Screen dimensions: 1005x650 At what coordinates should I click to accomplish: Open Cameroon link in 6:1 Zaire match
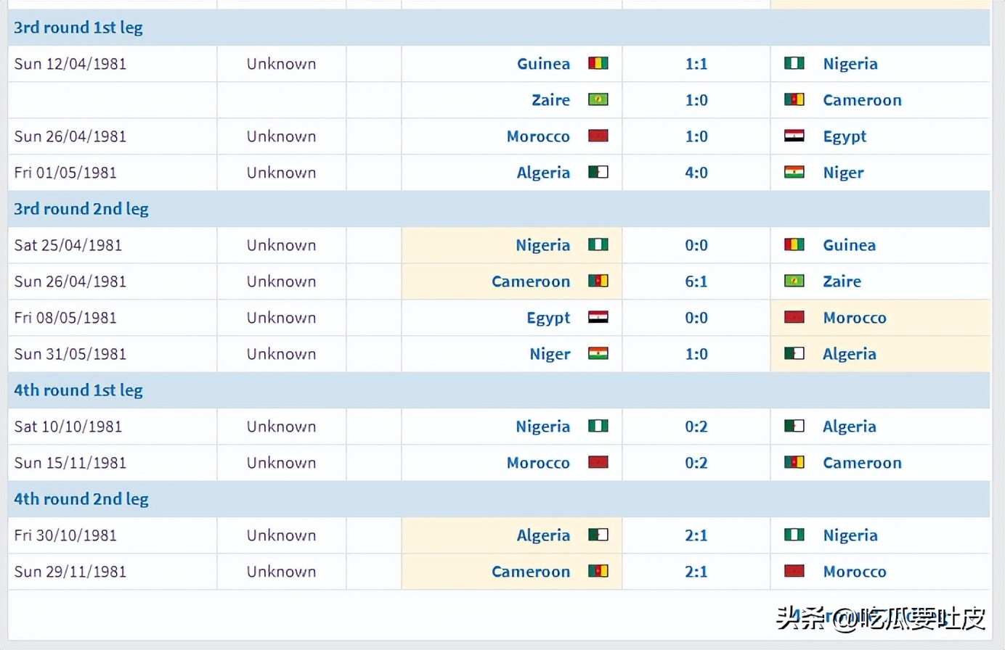click(531, 281)
